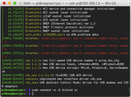The height and width of the screenshot is (97, 131).
Task: Click the terminal cursor block at the prompt
Action: [33, 94]
